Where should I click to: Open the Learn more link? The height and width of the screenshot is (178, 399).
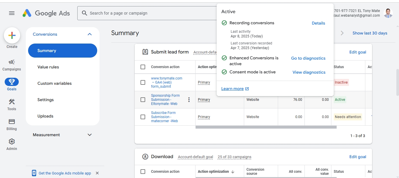click(235, 89)
